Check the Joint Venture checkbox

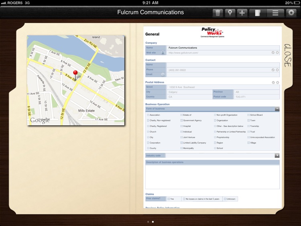pos(181,137)
